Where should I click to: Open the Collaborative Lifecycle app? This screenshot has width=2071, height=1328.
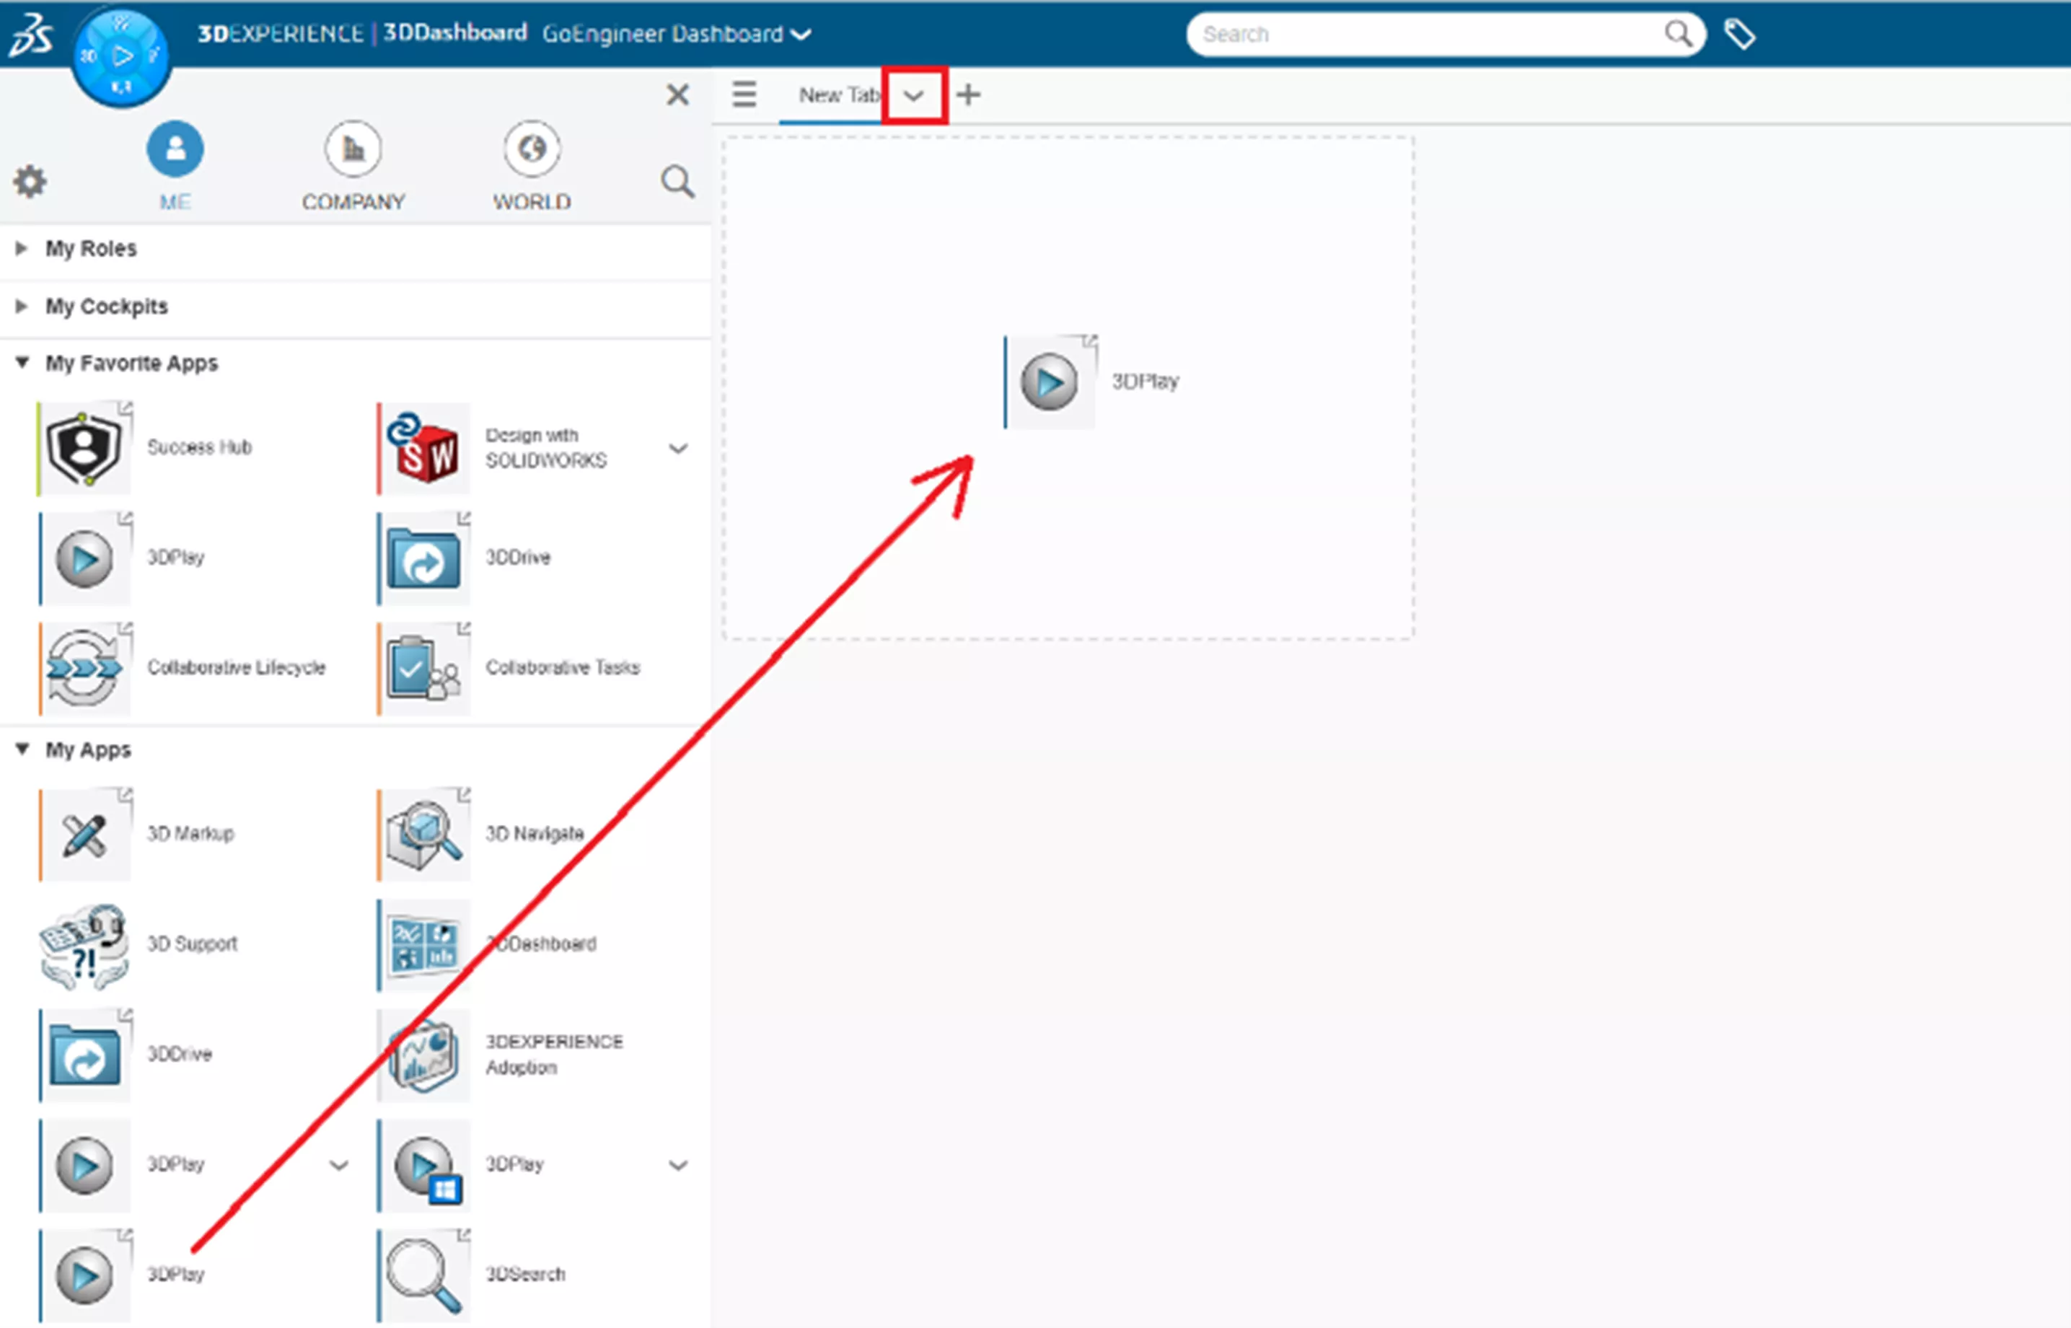click(x=84, y=667)
